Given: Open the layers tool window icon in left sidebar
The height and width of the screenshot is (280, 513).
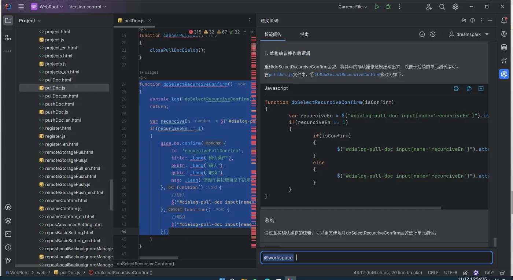Looking at the screenshot, I should pos(8,221).
